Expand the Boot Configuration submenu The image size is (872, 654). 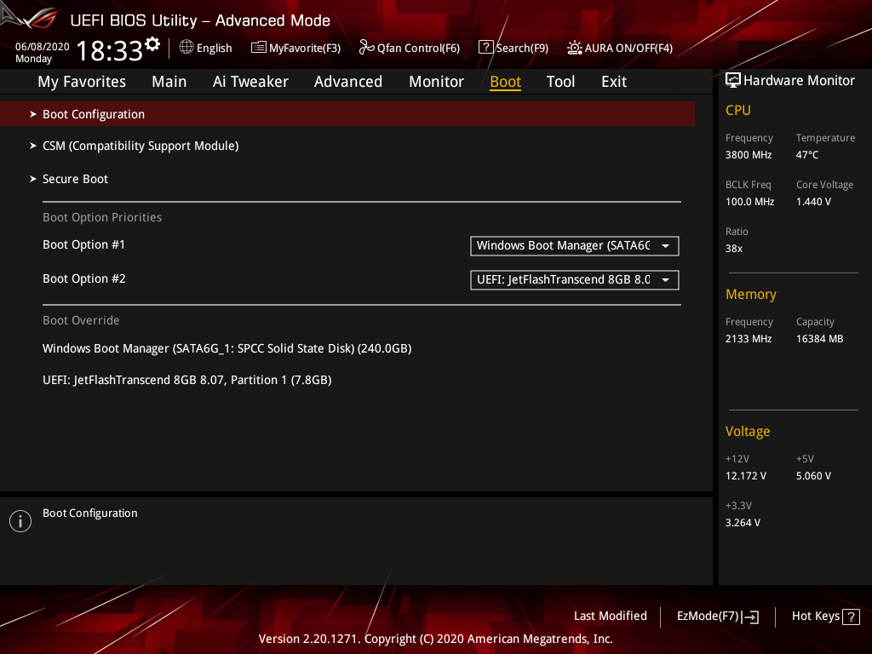pyautogui.click(x=347, y=114)
